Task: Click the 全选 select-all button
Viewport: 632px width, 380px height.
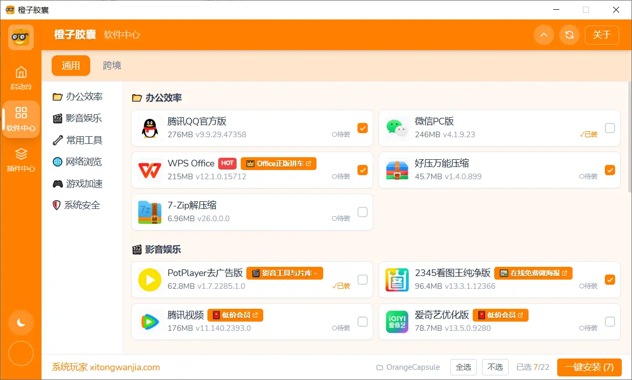Action: [464, 367]
